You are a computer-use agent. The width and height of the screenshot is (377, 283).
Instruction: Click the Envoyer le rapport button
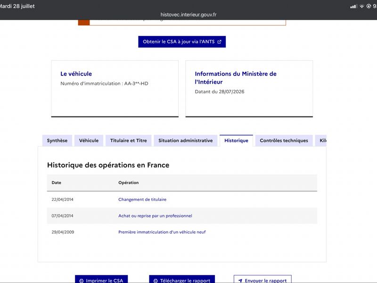[262, 279]
